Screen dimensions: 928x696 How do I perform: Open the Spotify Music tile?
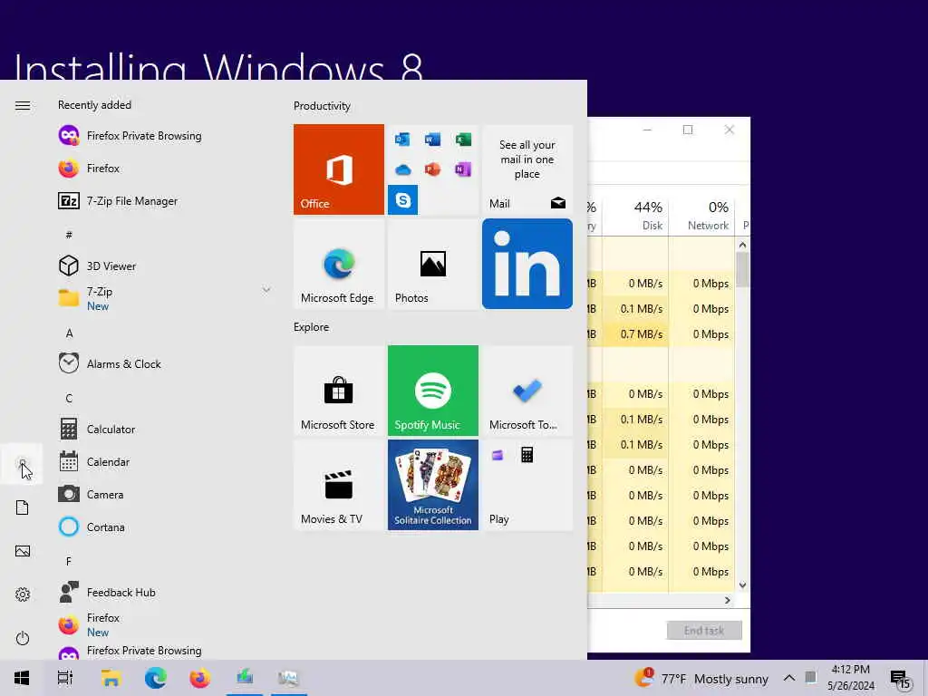click(x=432, y=391)
